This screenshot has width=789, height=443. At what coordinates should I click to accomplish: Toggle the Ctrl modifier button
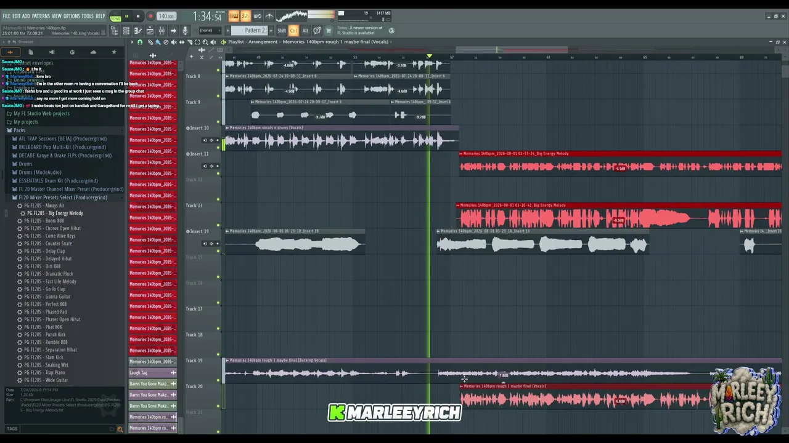pyautogui.click(x=293, y=31)
